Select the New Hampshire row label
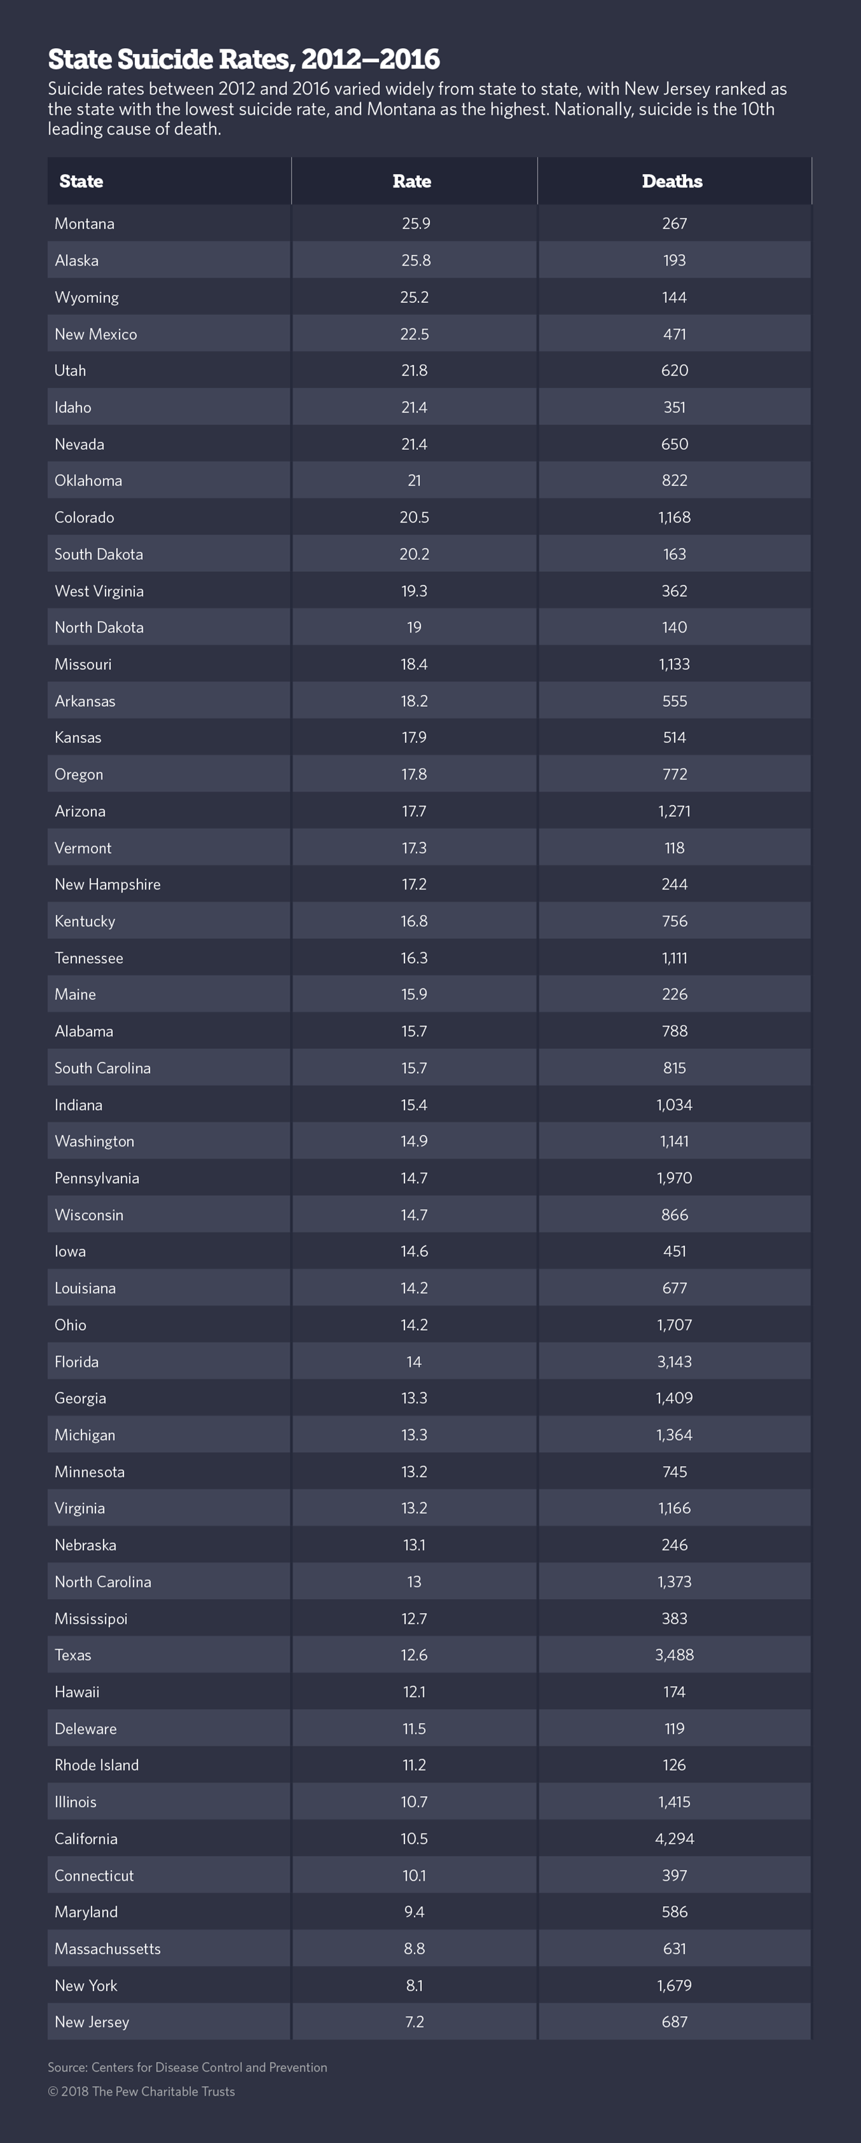This screenshot has width=861, height=2143. point(107,884)
